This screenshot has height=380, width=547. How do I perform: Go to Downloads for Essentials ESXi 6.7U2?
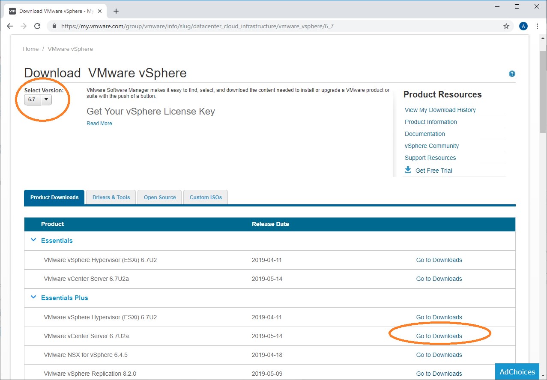pyautogui.click(x=439, y=260)
